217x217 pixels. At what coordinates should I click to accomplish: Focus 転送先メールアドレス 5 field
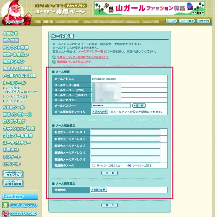tap(125, 160)
